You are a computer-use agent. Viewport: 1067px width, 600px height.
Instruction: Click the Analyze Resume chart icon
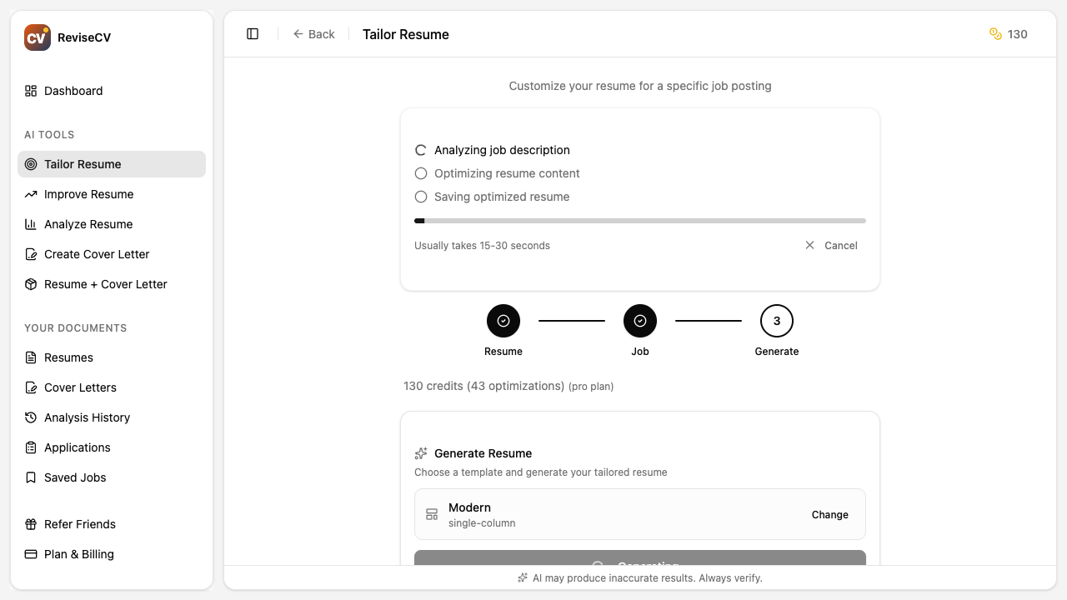(x=31, y=224)
